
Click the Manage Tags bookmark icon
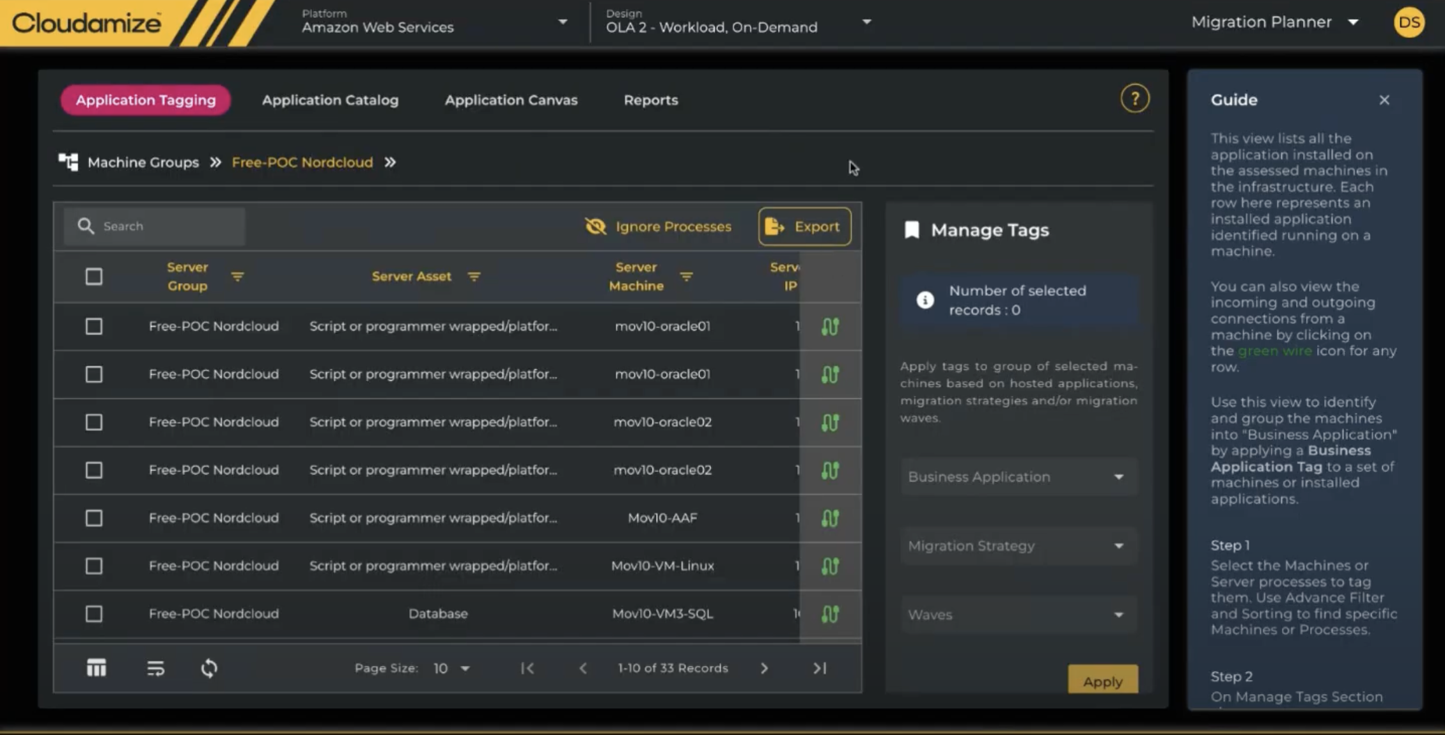[912, 230]
